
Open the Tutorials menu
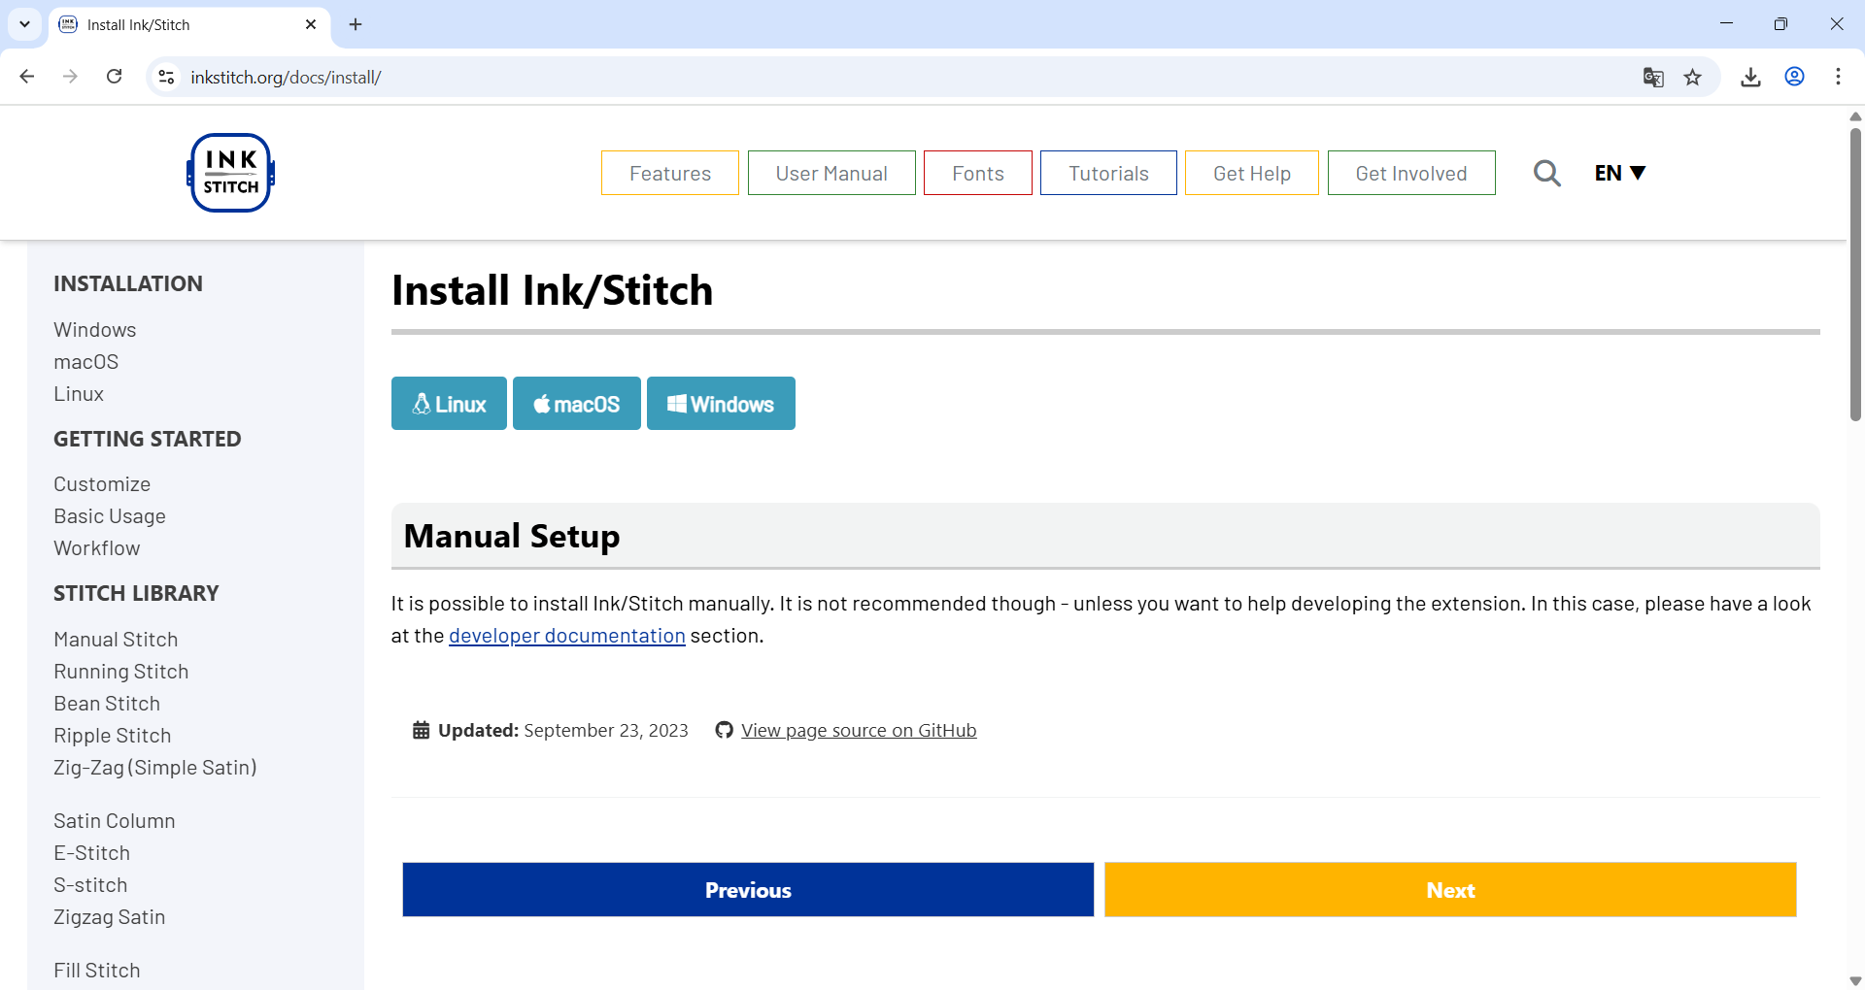1108,173
